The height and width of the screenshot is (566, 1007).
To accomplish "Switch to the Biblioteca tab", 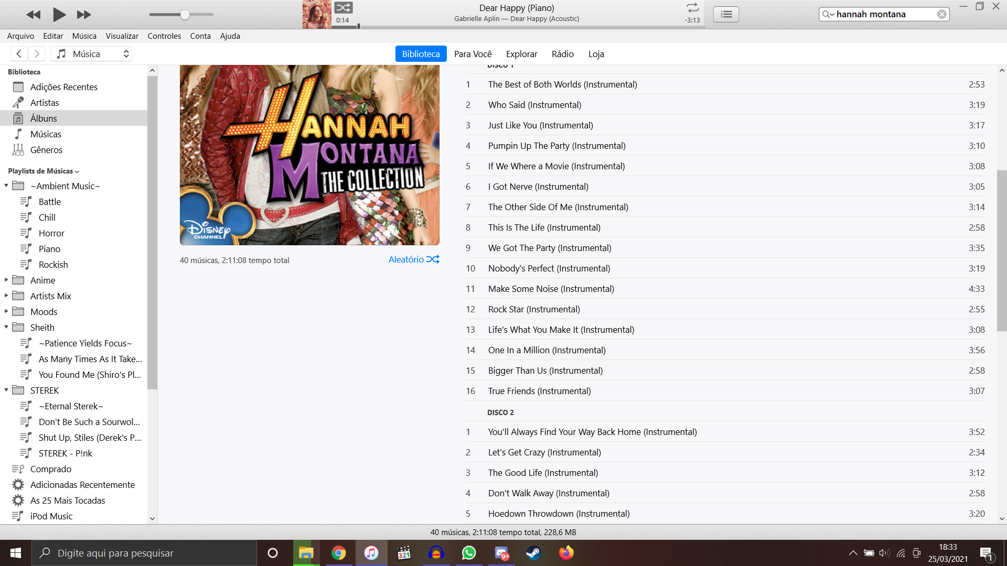I will [x=421, y=54].
